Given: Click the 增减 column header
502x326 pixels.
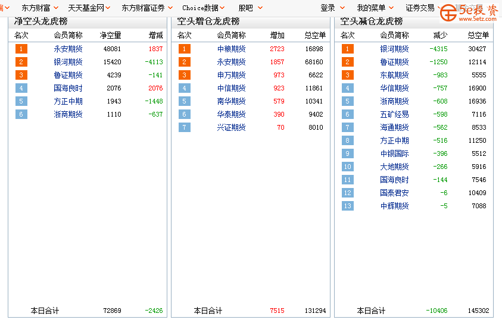Looking at the screenshot, I should (x=156, y=35).
